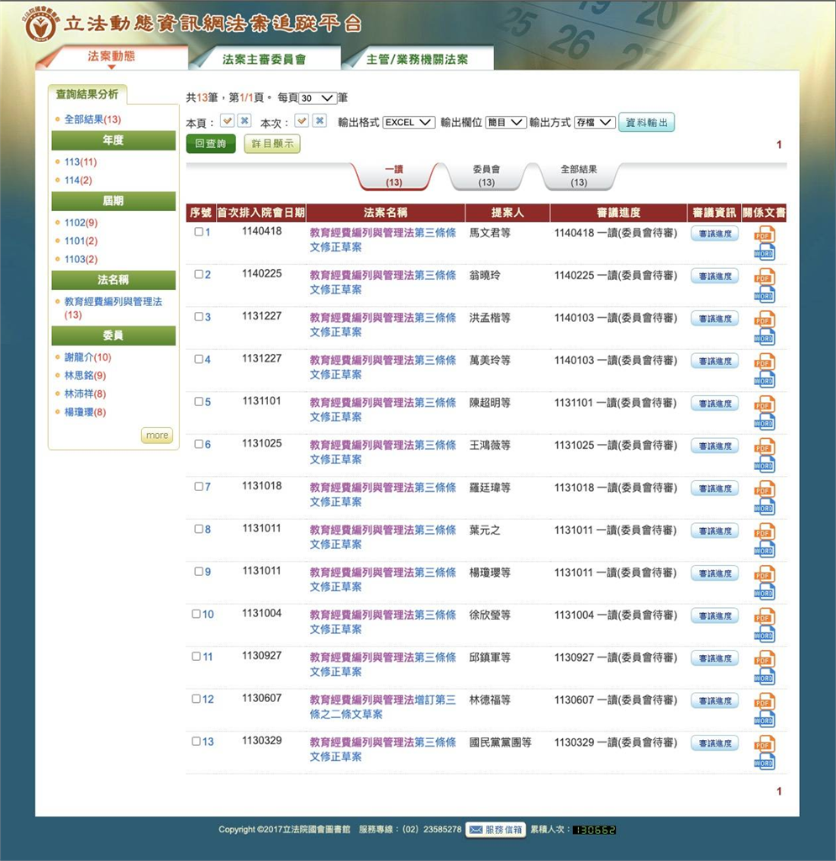Open the per-page count dropdown showing 30
The width and height of the screenshot is (836, 861).
pyautogui.click(x=318, y=98)
